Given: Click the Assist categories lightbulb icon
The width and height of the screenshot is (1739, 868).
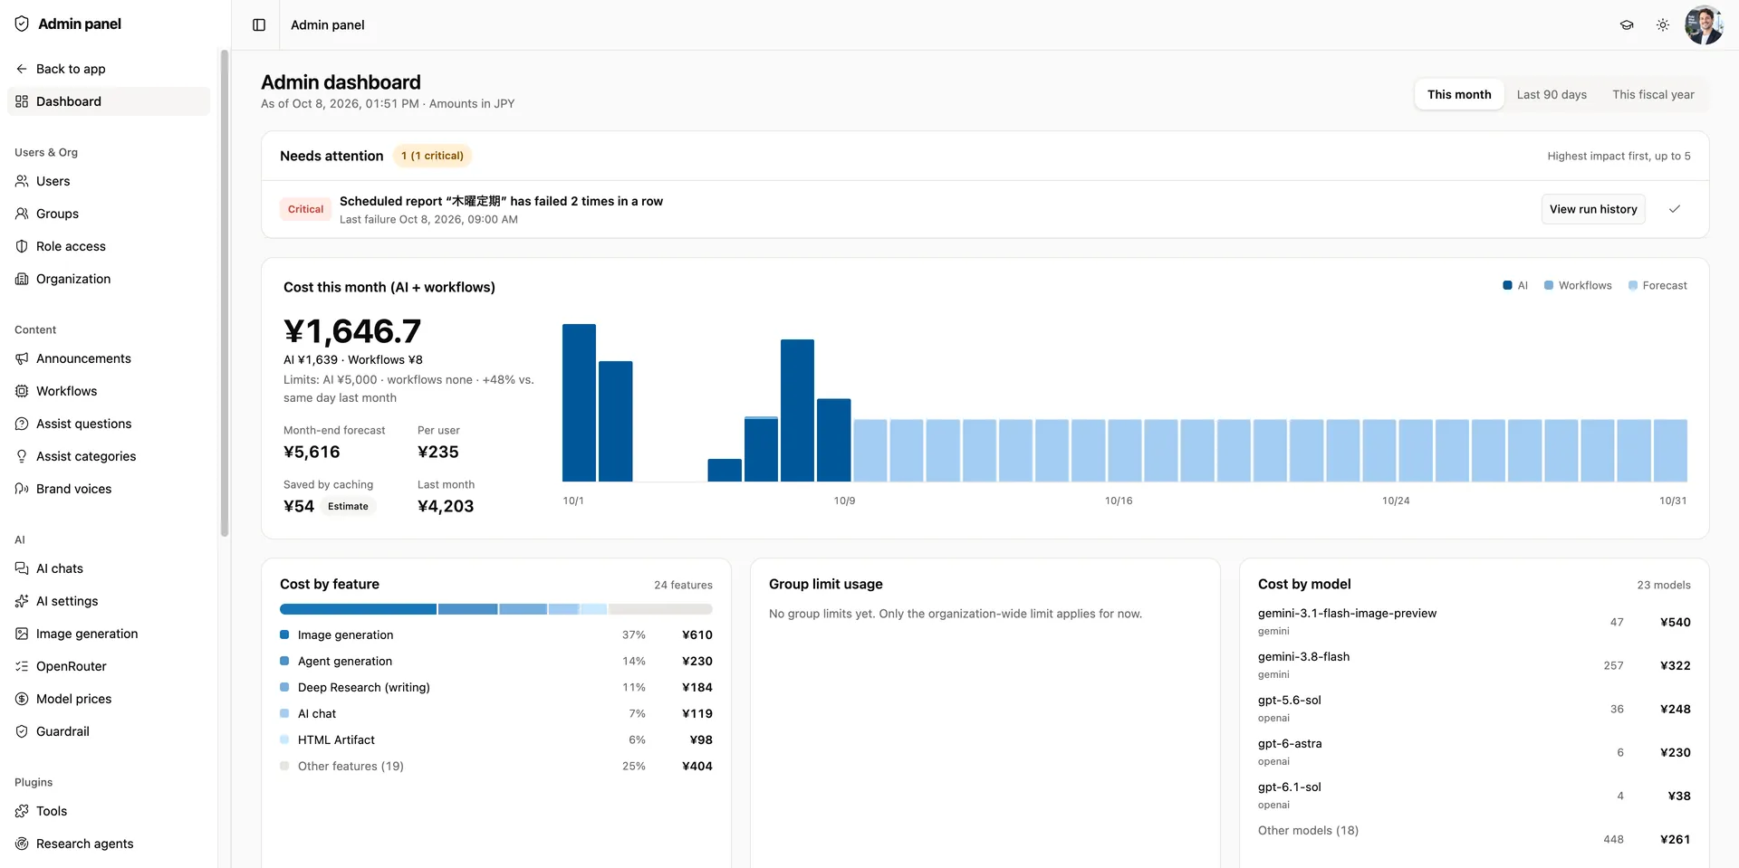Looking at the screenshot, I should (22, 456).
